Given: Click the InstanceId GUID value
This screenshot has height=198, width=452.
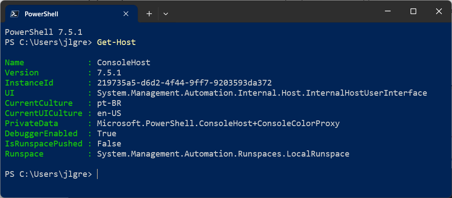Looking at the screenshot, I should tap(184, 83).
